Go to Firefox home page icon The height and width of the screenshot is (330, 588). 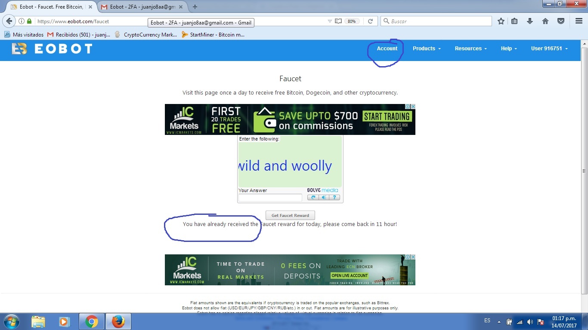tap(545, 21)
